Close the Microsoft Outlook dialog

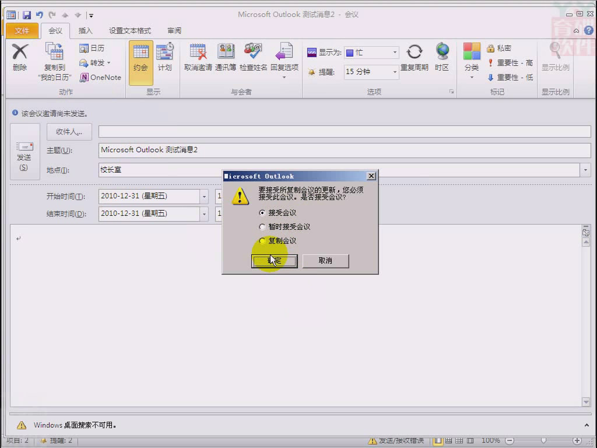point(371,176)
